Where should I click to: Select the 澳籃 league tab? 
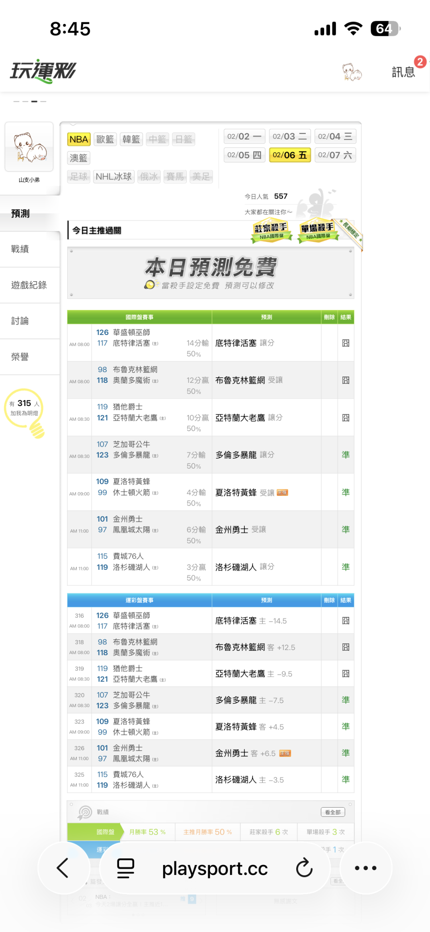click(x=79, y=158)
